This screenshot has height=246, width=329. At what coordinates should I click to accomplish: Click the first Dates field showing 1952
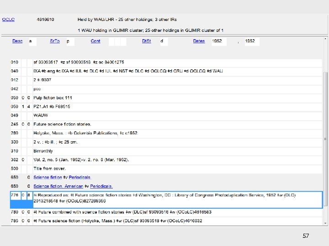coord(219,41)
